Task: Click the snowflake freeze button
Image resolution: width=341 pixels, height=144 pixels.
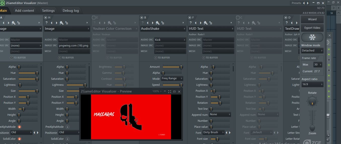Action: (x=312, y=37)
